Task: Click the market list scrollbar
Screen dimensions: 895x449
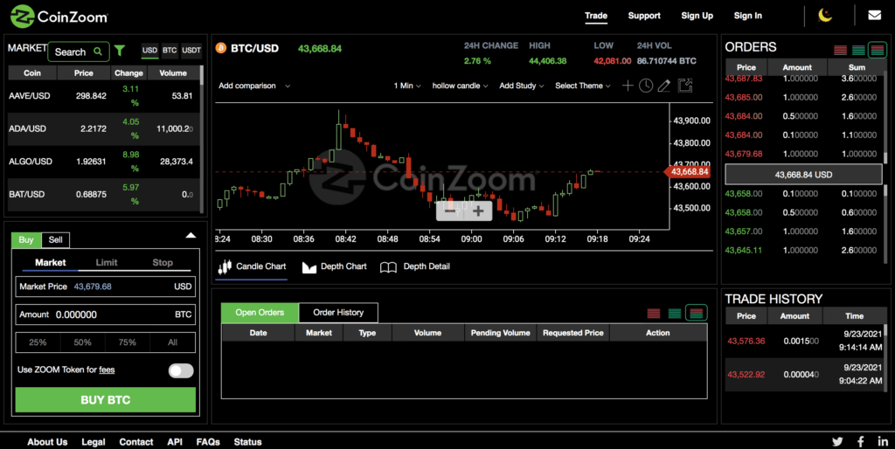Action: point(202,140)
